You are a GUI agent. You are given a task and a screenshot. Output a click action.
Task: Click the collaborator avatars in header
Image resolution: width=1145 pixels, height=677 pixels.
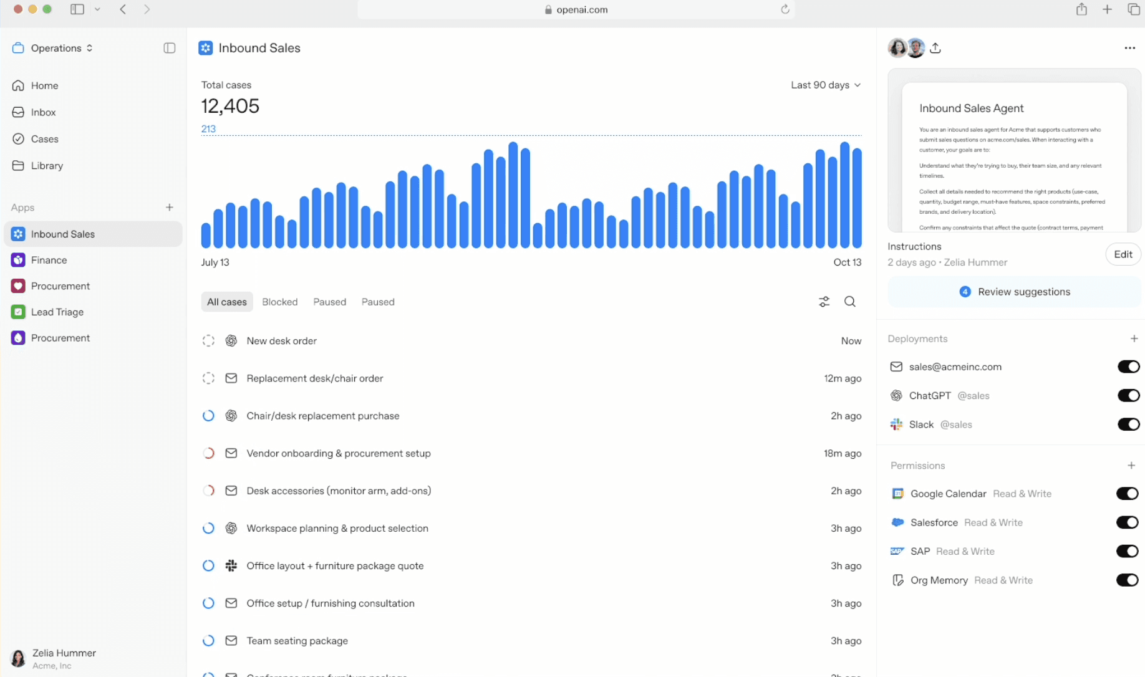tap(906, 48)
